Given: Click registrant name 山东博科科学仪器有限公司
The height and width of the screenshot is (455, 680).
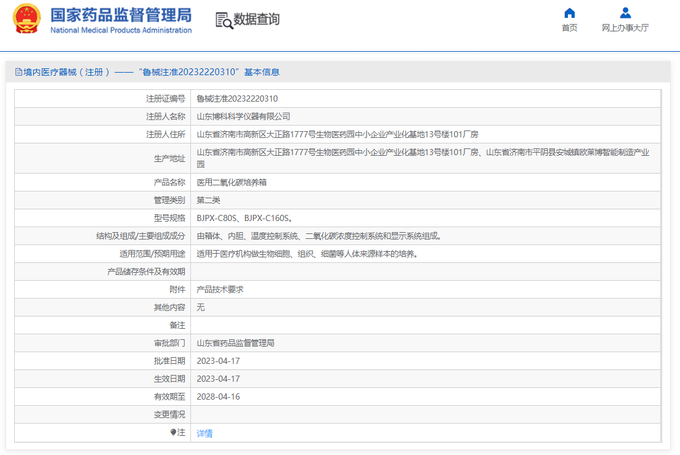Looking at the screenshot, I should [x=243, y=116].
